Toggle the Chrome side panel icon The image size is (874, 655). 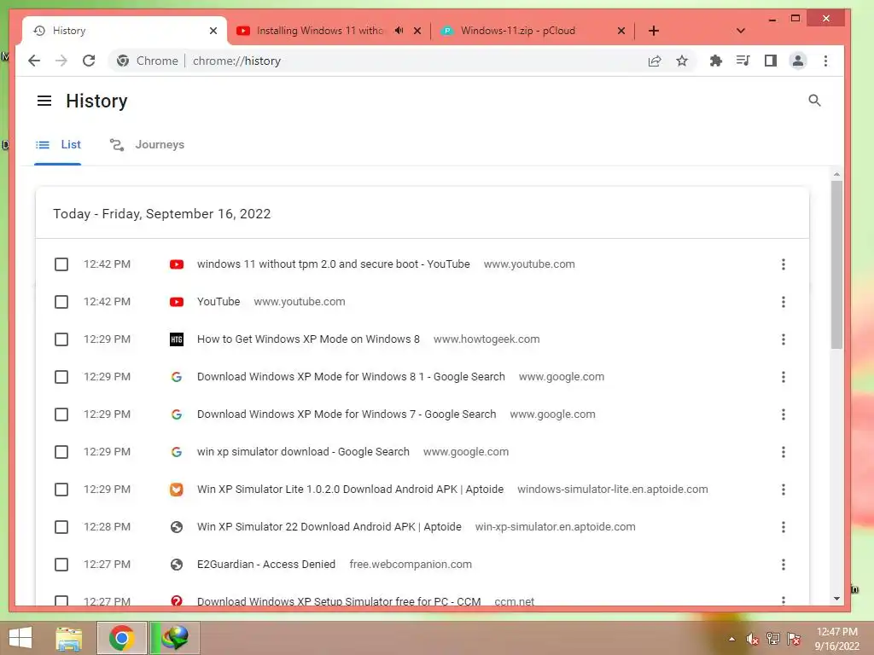771,61
